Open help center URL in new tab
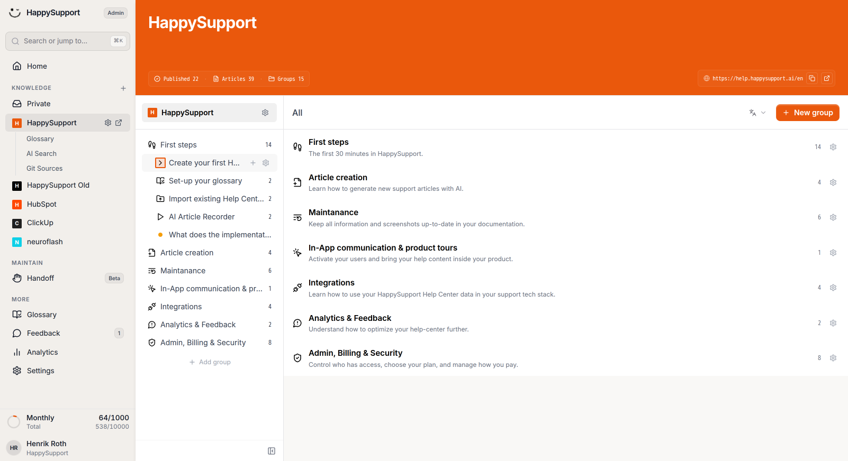 click(x=827, y=78)
